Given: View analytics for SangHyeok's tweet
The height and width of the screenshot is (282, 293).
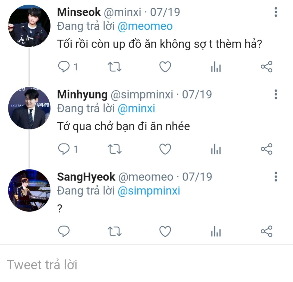Looking at the screenshot, I should 216,231.
